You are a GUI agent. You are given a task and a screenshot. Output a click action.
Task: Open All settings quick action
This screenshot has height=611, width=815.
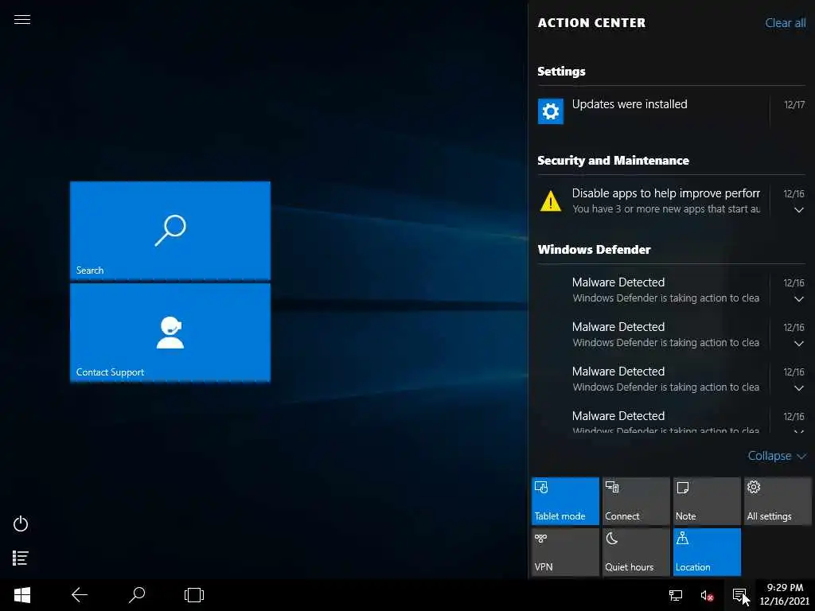(778, 501)
